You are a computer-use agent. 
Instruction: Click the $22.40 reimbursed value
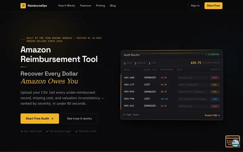click(x=164, y=99)
